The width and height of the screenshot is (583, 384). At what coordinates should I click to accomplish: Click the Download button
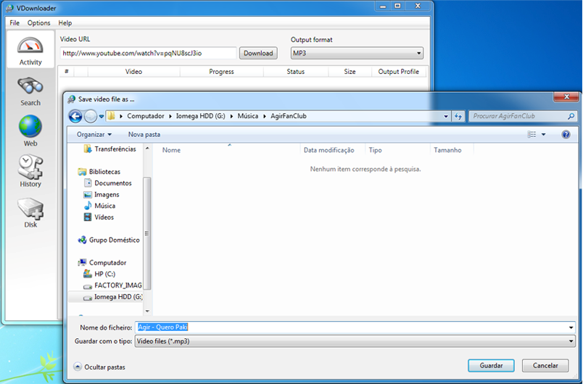(x=258, y=53)
